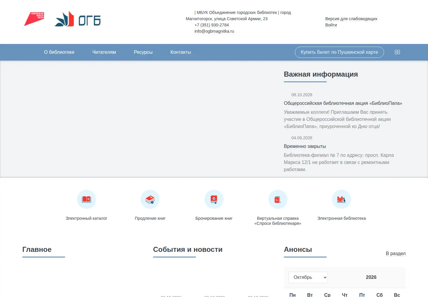Call the +7 (351) 930-2784 phone link
428x297 pixels.
point(212,25)
